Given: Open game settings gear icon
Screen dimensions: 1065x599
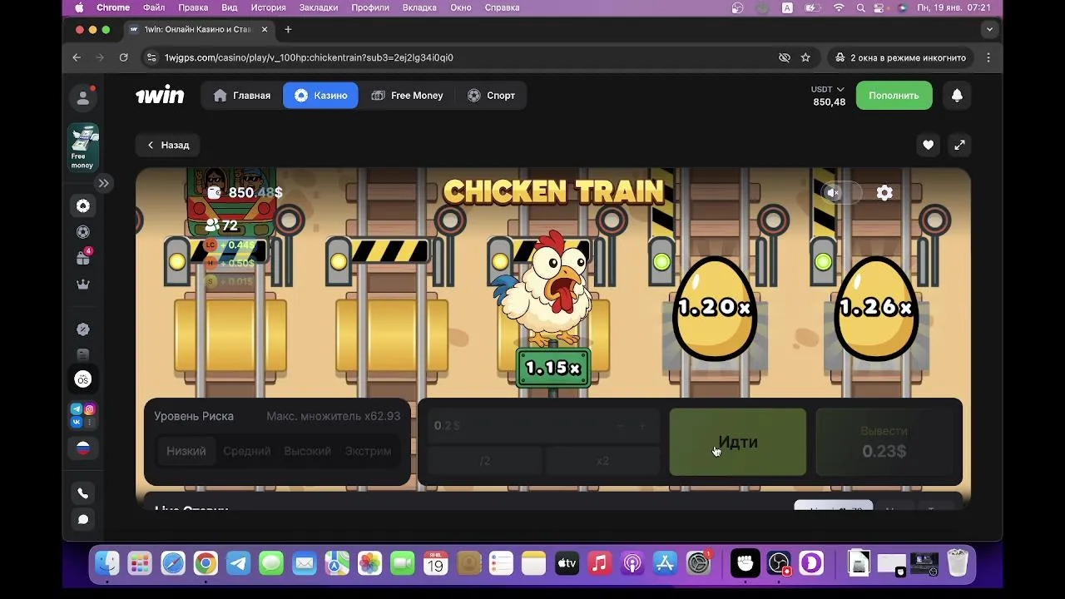Looking at the screenshot, I should tap(884, 193).
